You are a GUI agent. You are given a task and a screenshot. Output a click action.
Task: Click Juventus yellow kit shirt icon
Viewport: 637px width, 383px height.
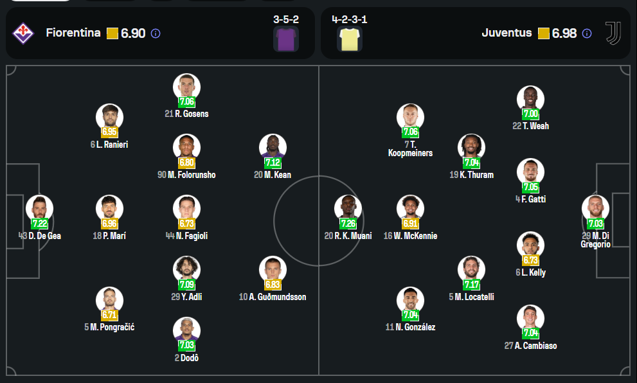coord(350,39)
